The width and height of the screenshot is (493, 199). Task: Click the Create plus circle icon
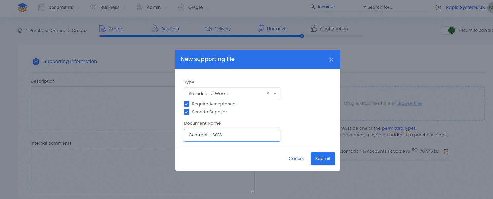[x=181, y=7]
